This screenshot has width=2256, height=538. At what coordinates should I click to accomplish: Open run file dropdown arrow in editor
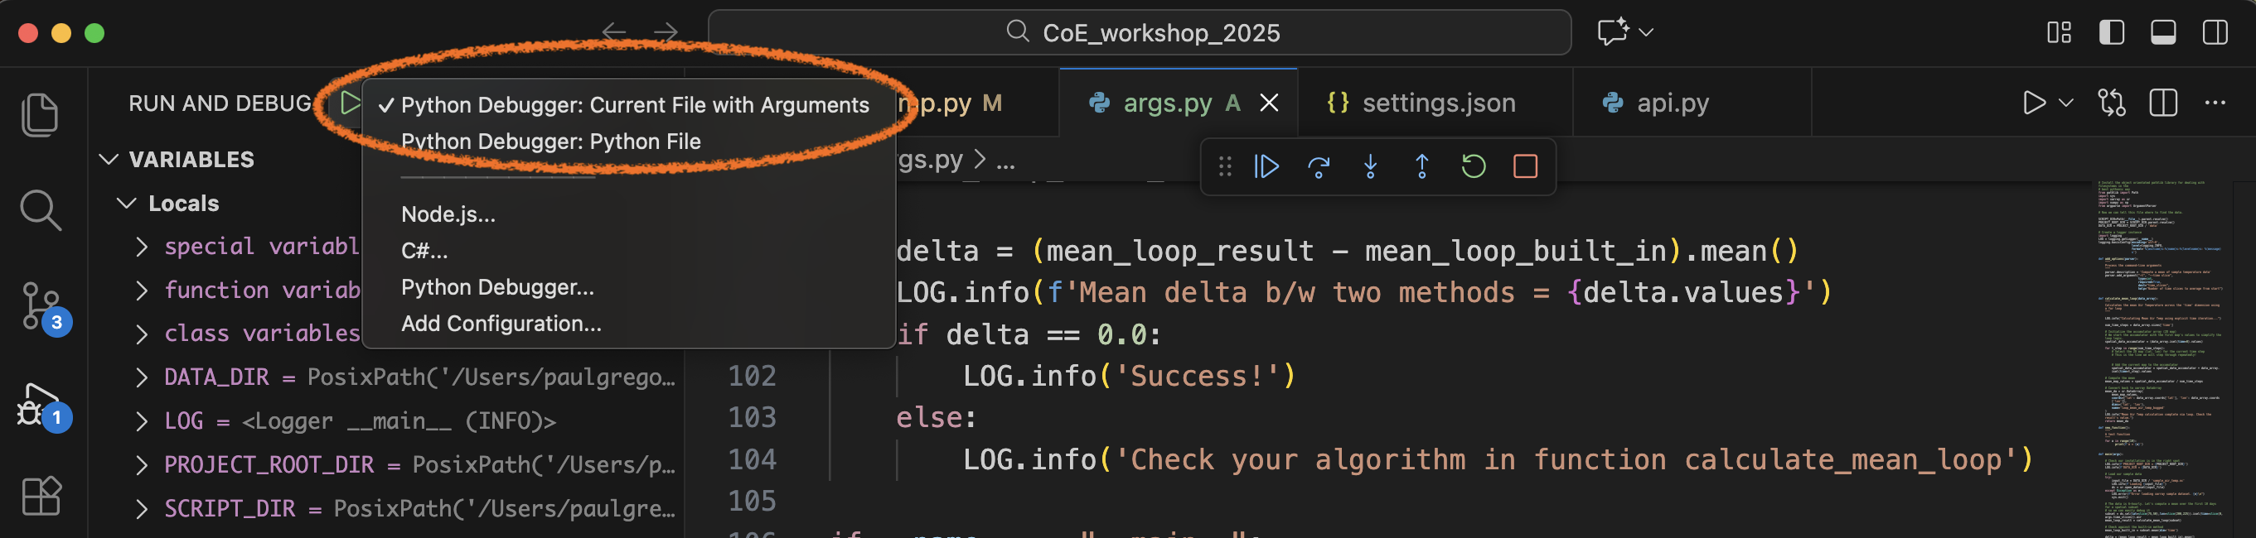pos(2065,103)
